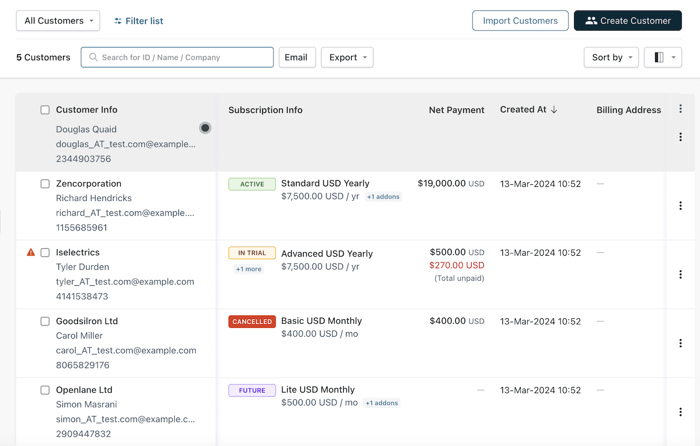Image resolution: width=700 pixels, height=446 pixels.
Task: Click the magnifier icon in the search bar
Action: (93, 57)
